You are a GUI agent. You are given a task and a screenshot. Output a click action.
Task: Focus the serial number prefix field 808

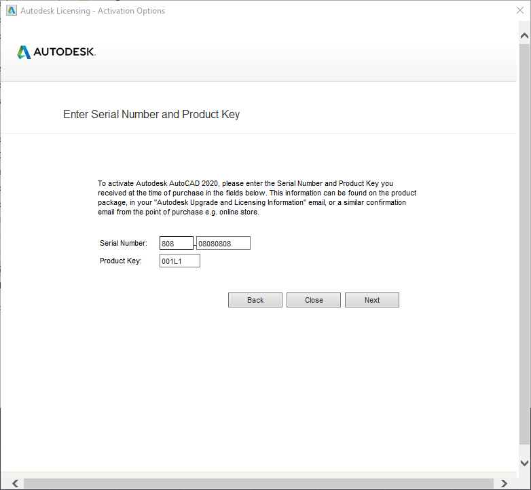[x=177, y=243]
